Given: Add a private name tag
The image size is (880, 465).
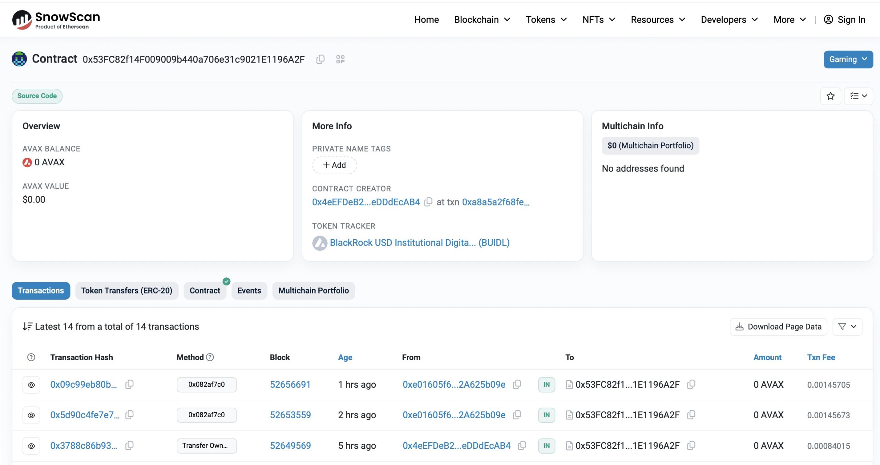Looking at the screenshot, I should 334,165.
